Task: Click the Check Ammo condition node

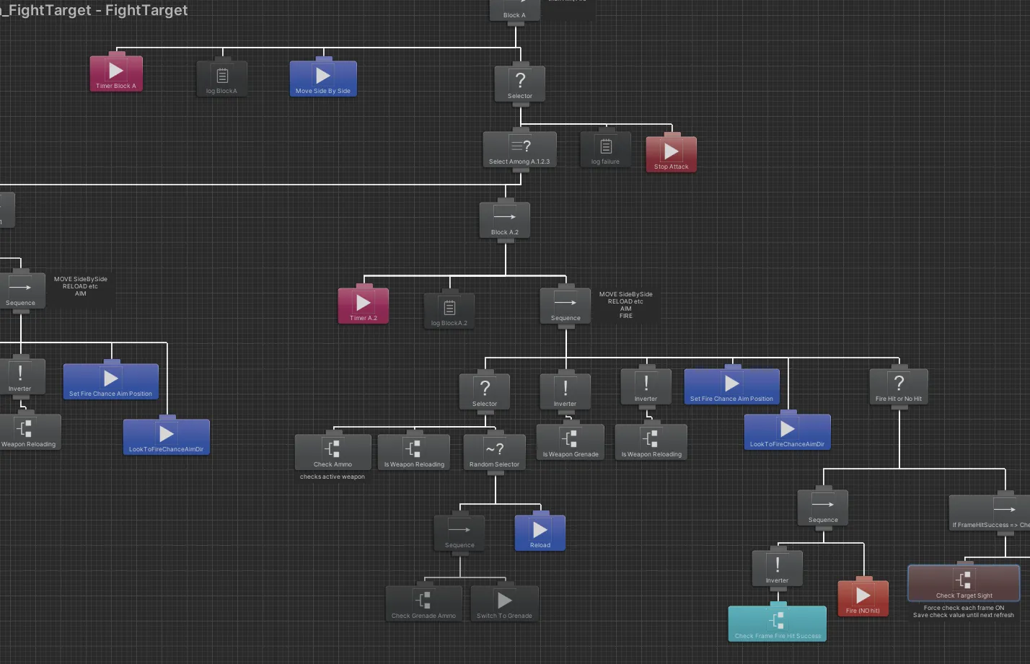Action: click(x=333, y=452)
